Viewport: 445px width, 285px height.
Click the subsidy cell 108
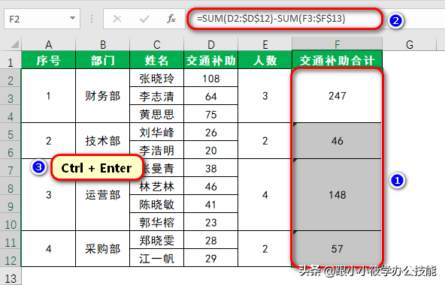pos(211,78)
